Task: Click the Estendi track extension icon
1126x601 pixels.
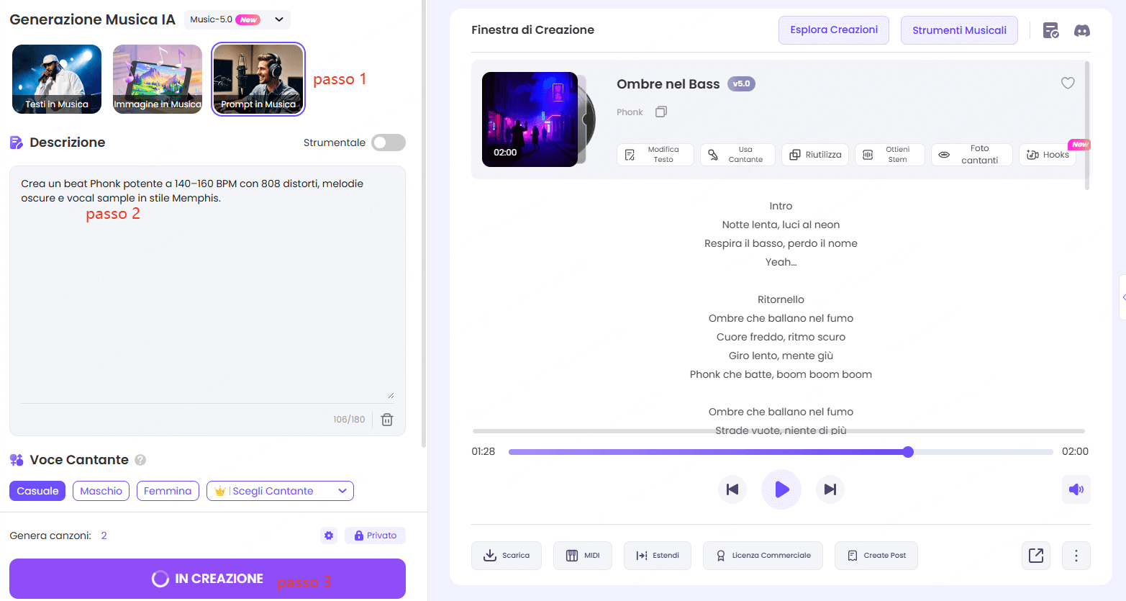Action: (657, 555)
